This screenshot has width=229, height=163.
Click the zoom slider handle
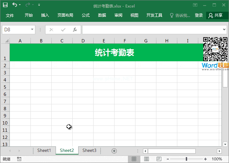click(186, 159)
